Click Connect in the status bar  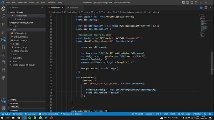(18, 114)
